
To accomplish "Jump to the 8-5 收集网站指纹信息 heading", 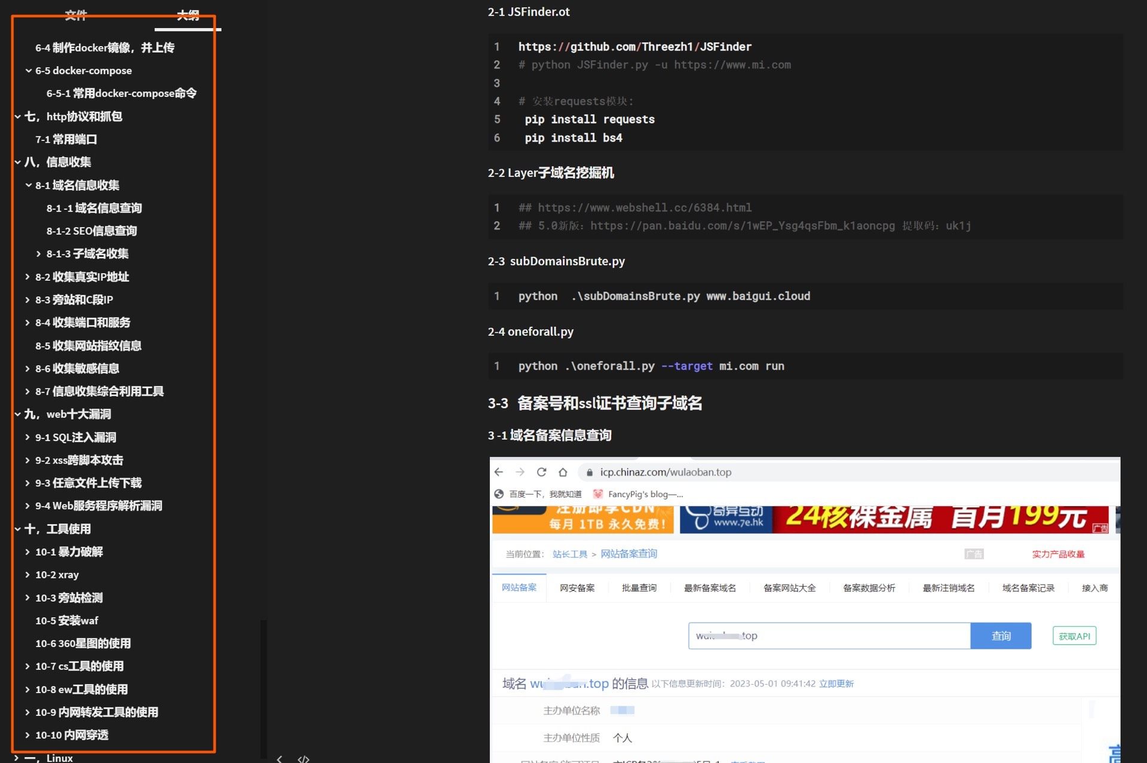I will click(88, 346).
